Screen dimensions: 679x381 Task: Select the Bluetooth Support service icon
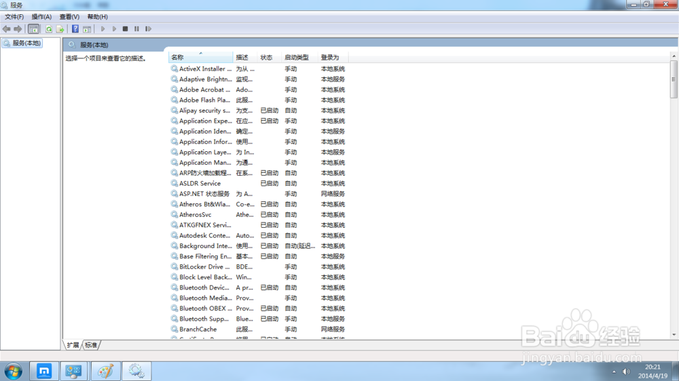pos(174,319)
